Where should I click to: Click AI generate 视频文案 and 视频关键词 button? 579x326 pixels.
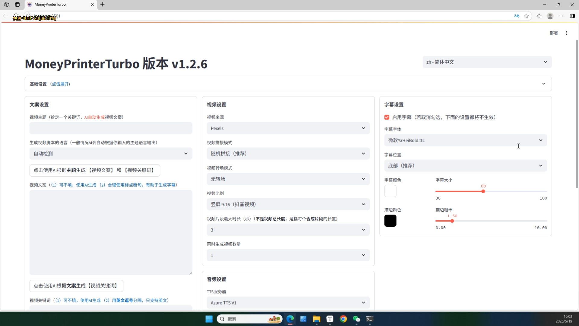(x=95, y=170)
